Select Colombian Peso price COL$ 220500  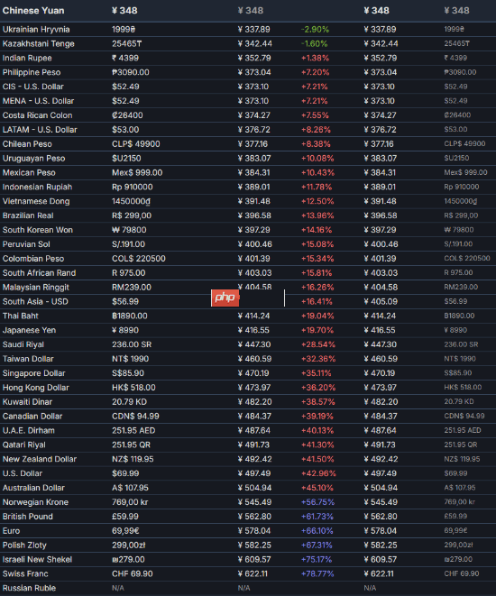pyautogui.click(x=138, y=259)
